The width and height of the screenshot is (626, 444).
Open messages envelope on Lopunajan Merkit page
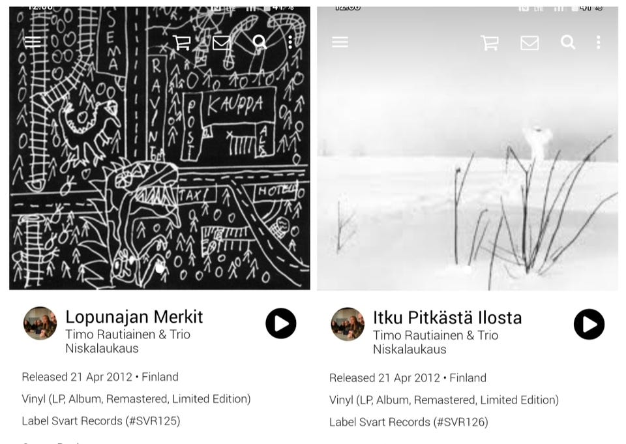221,42
